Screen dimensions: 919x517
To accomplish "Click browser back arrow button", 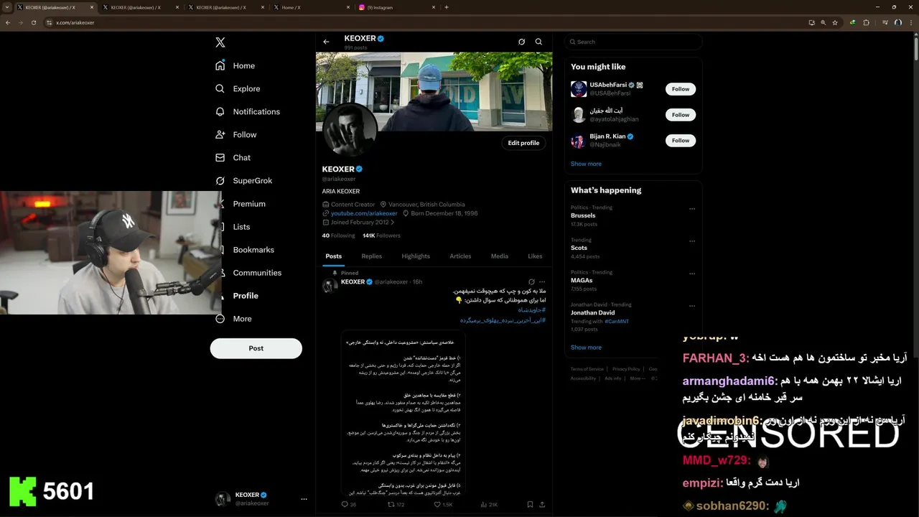I will tap(8, 22).
